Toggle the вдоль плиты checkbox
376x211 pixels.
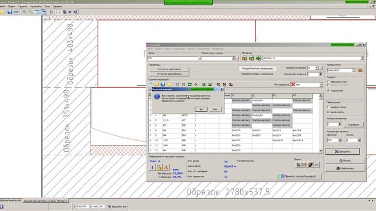(328, 112)
